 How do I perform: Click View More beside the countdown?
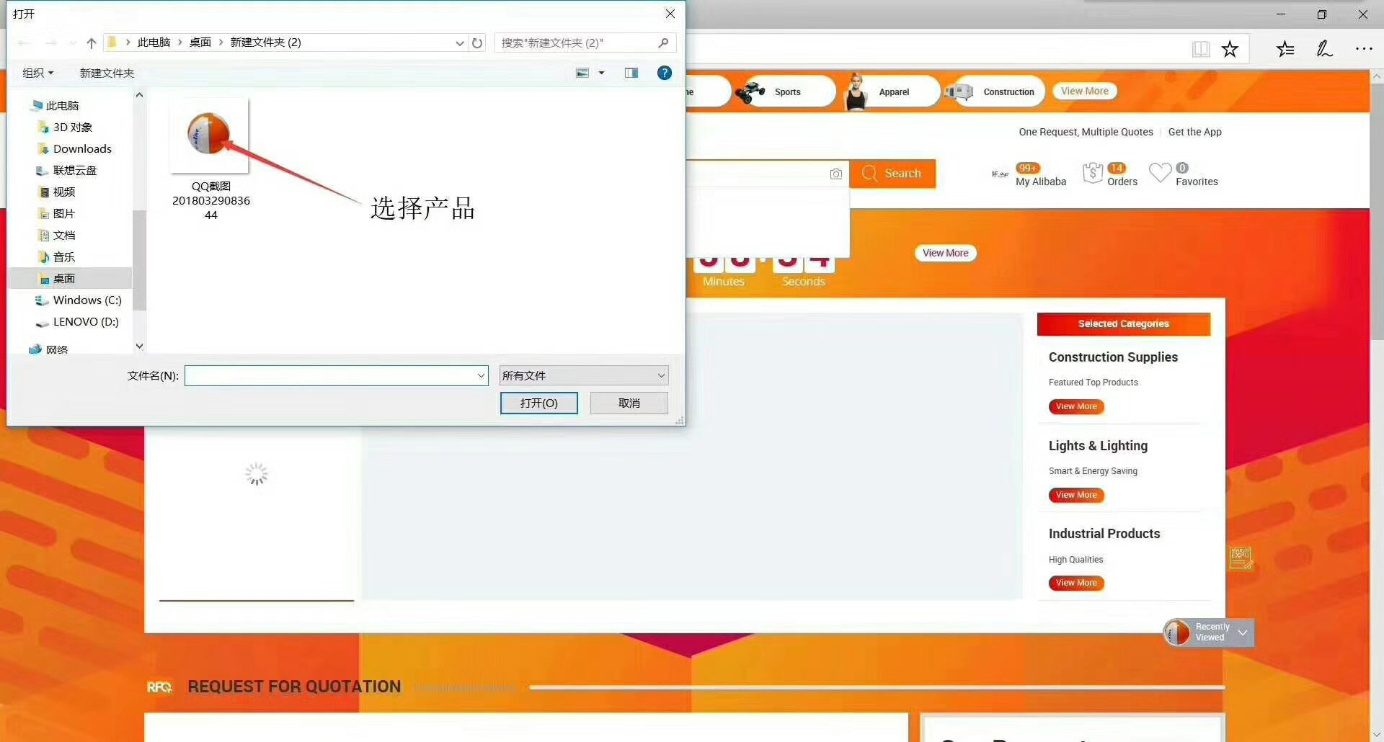tap(946, 253)
